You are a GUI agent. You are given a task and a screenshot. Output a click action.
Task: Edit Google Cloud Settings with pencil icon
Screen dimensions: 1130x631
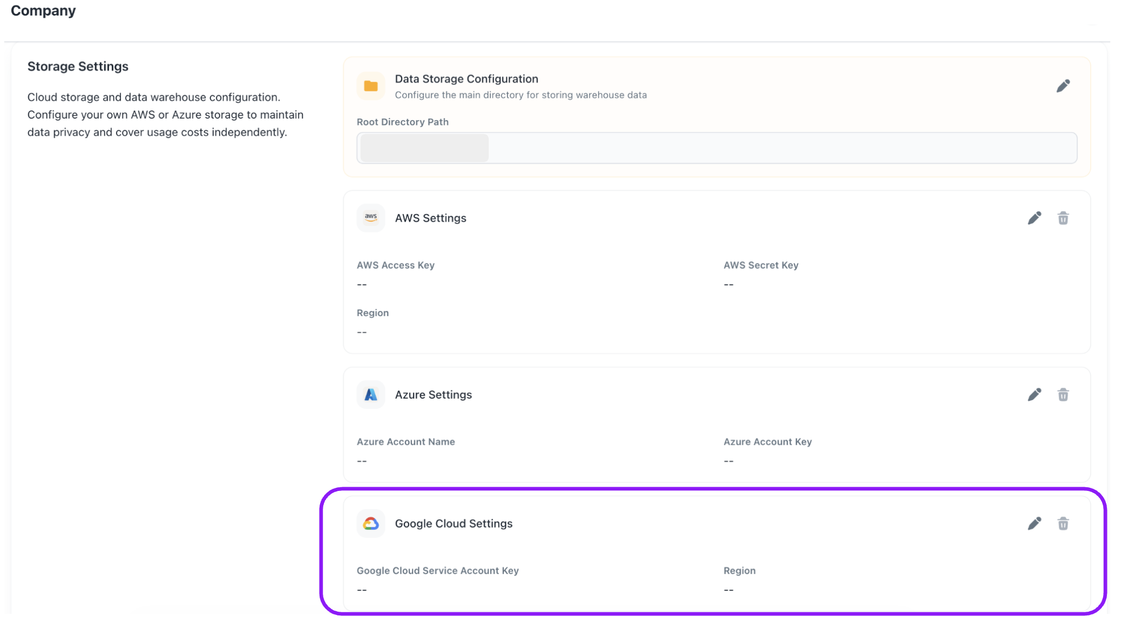pos(1034,524)
